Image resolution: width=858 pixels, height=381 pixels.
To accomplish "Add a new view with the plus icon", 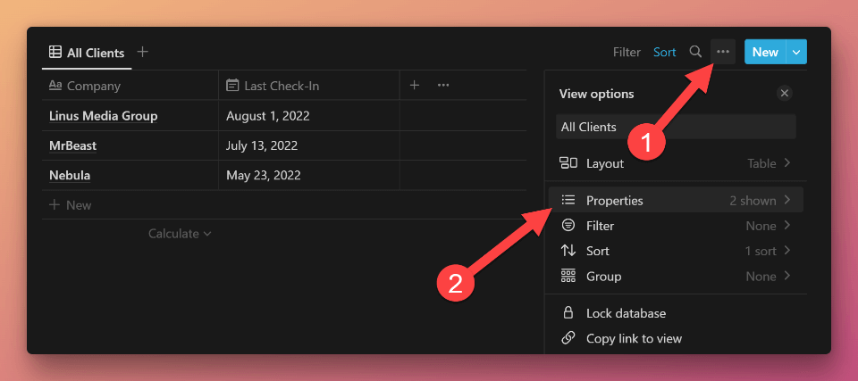I will pos(142,52).
